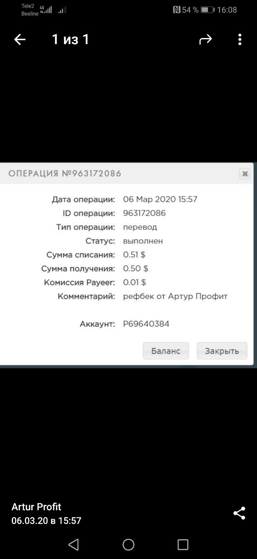Viewport: 257px width, 559px height.
Task: Close the operation dialog with X icon
Action: pos(245,174)
